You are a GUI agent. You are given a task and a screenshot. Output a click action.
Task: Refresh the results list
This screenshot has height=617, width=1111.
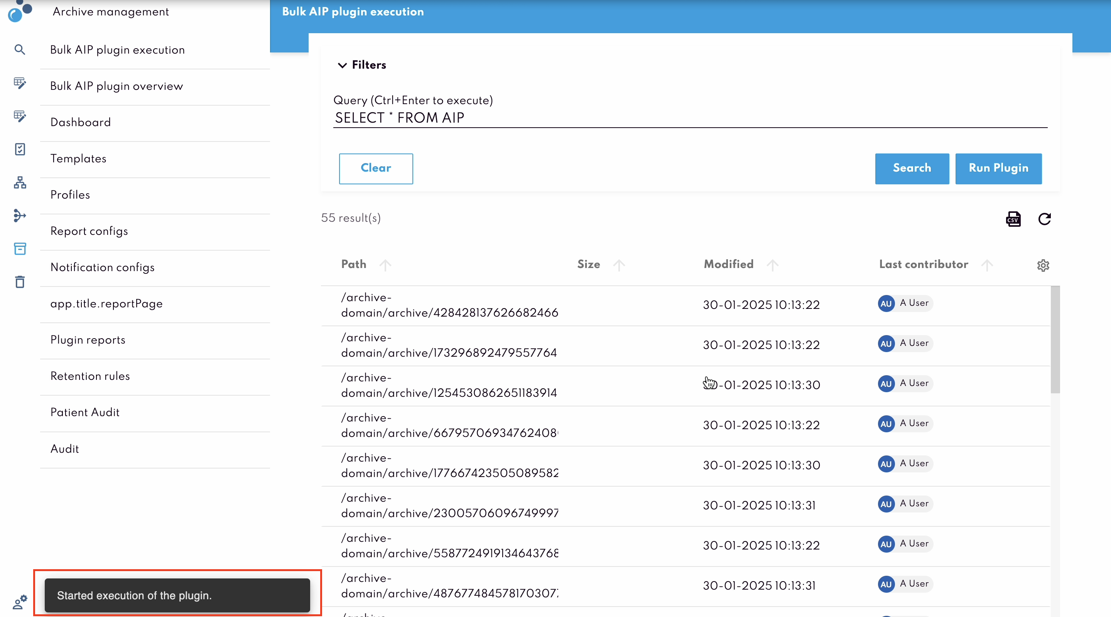[1044, 219]
